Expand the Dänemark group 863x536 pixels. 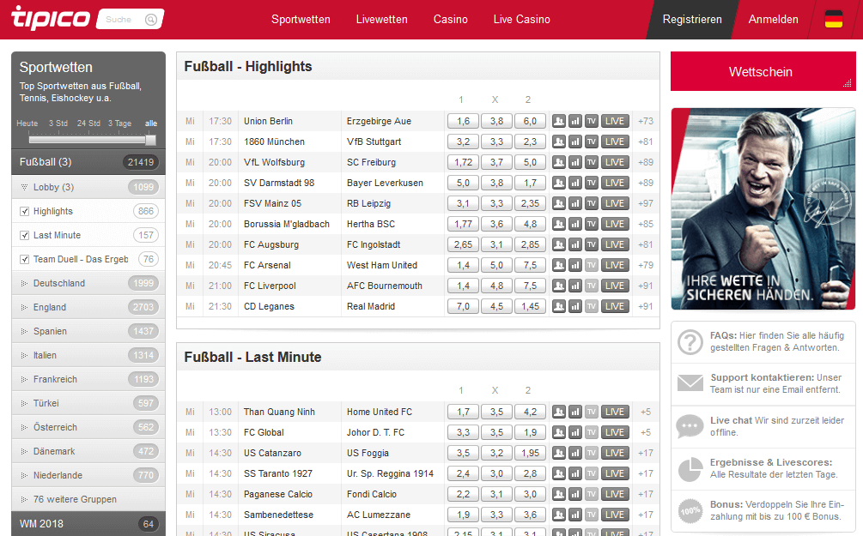[88, 451]
